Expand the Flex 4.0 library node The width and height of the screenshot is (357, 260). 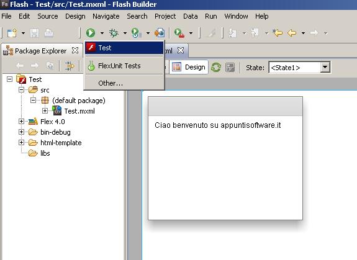[21, 121]
